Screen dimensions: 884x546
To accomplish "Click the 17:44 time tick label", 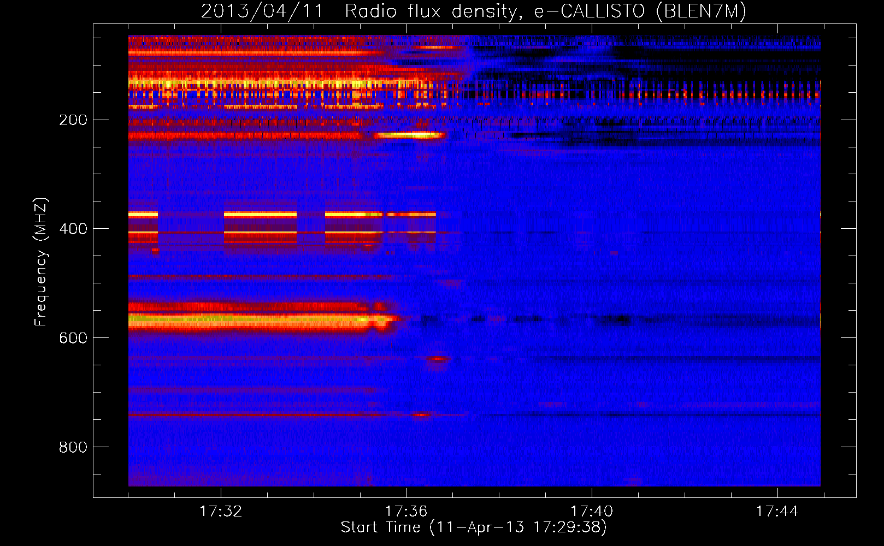I will click(777, 511).
